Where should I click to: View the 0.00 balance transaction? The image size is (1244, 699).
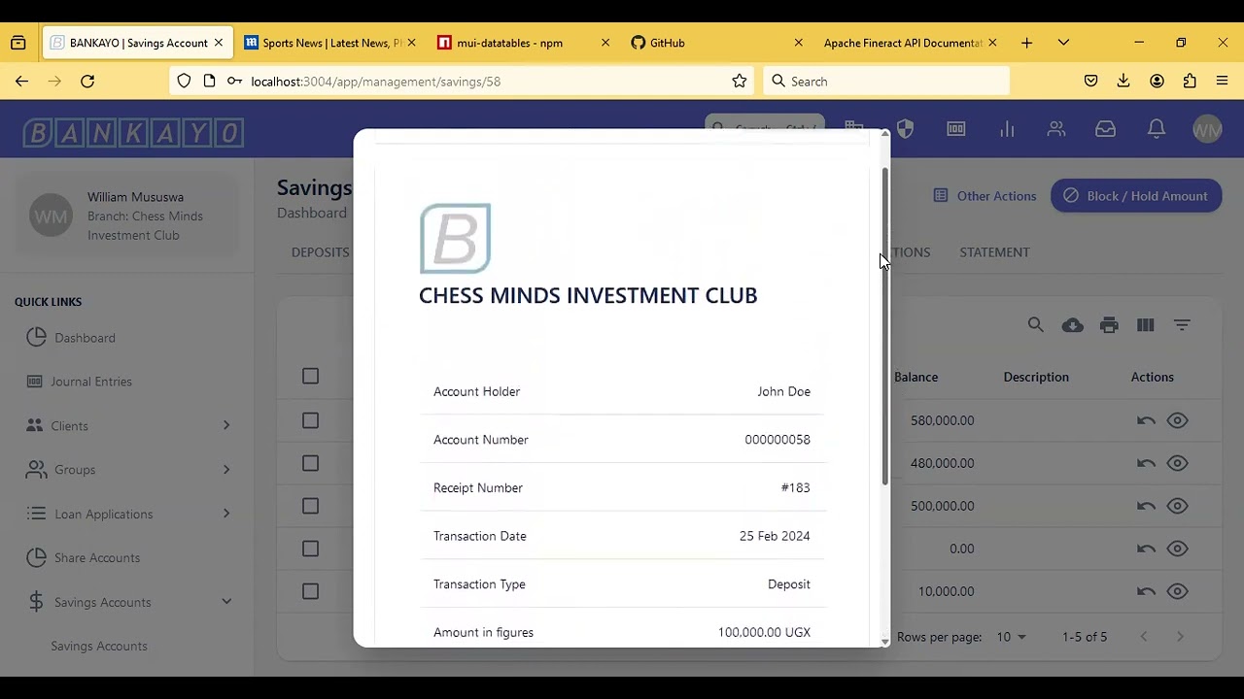(x=1177, y=549)
